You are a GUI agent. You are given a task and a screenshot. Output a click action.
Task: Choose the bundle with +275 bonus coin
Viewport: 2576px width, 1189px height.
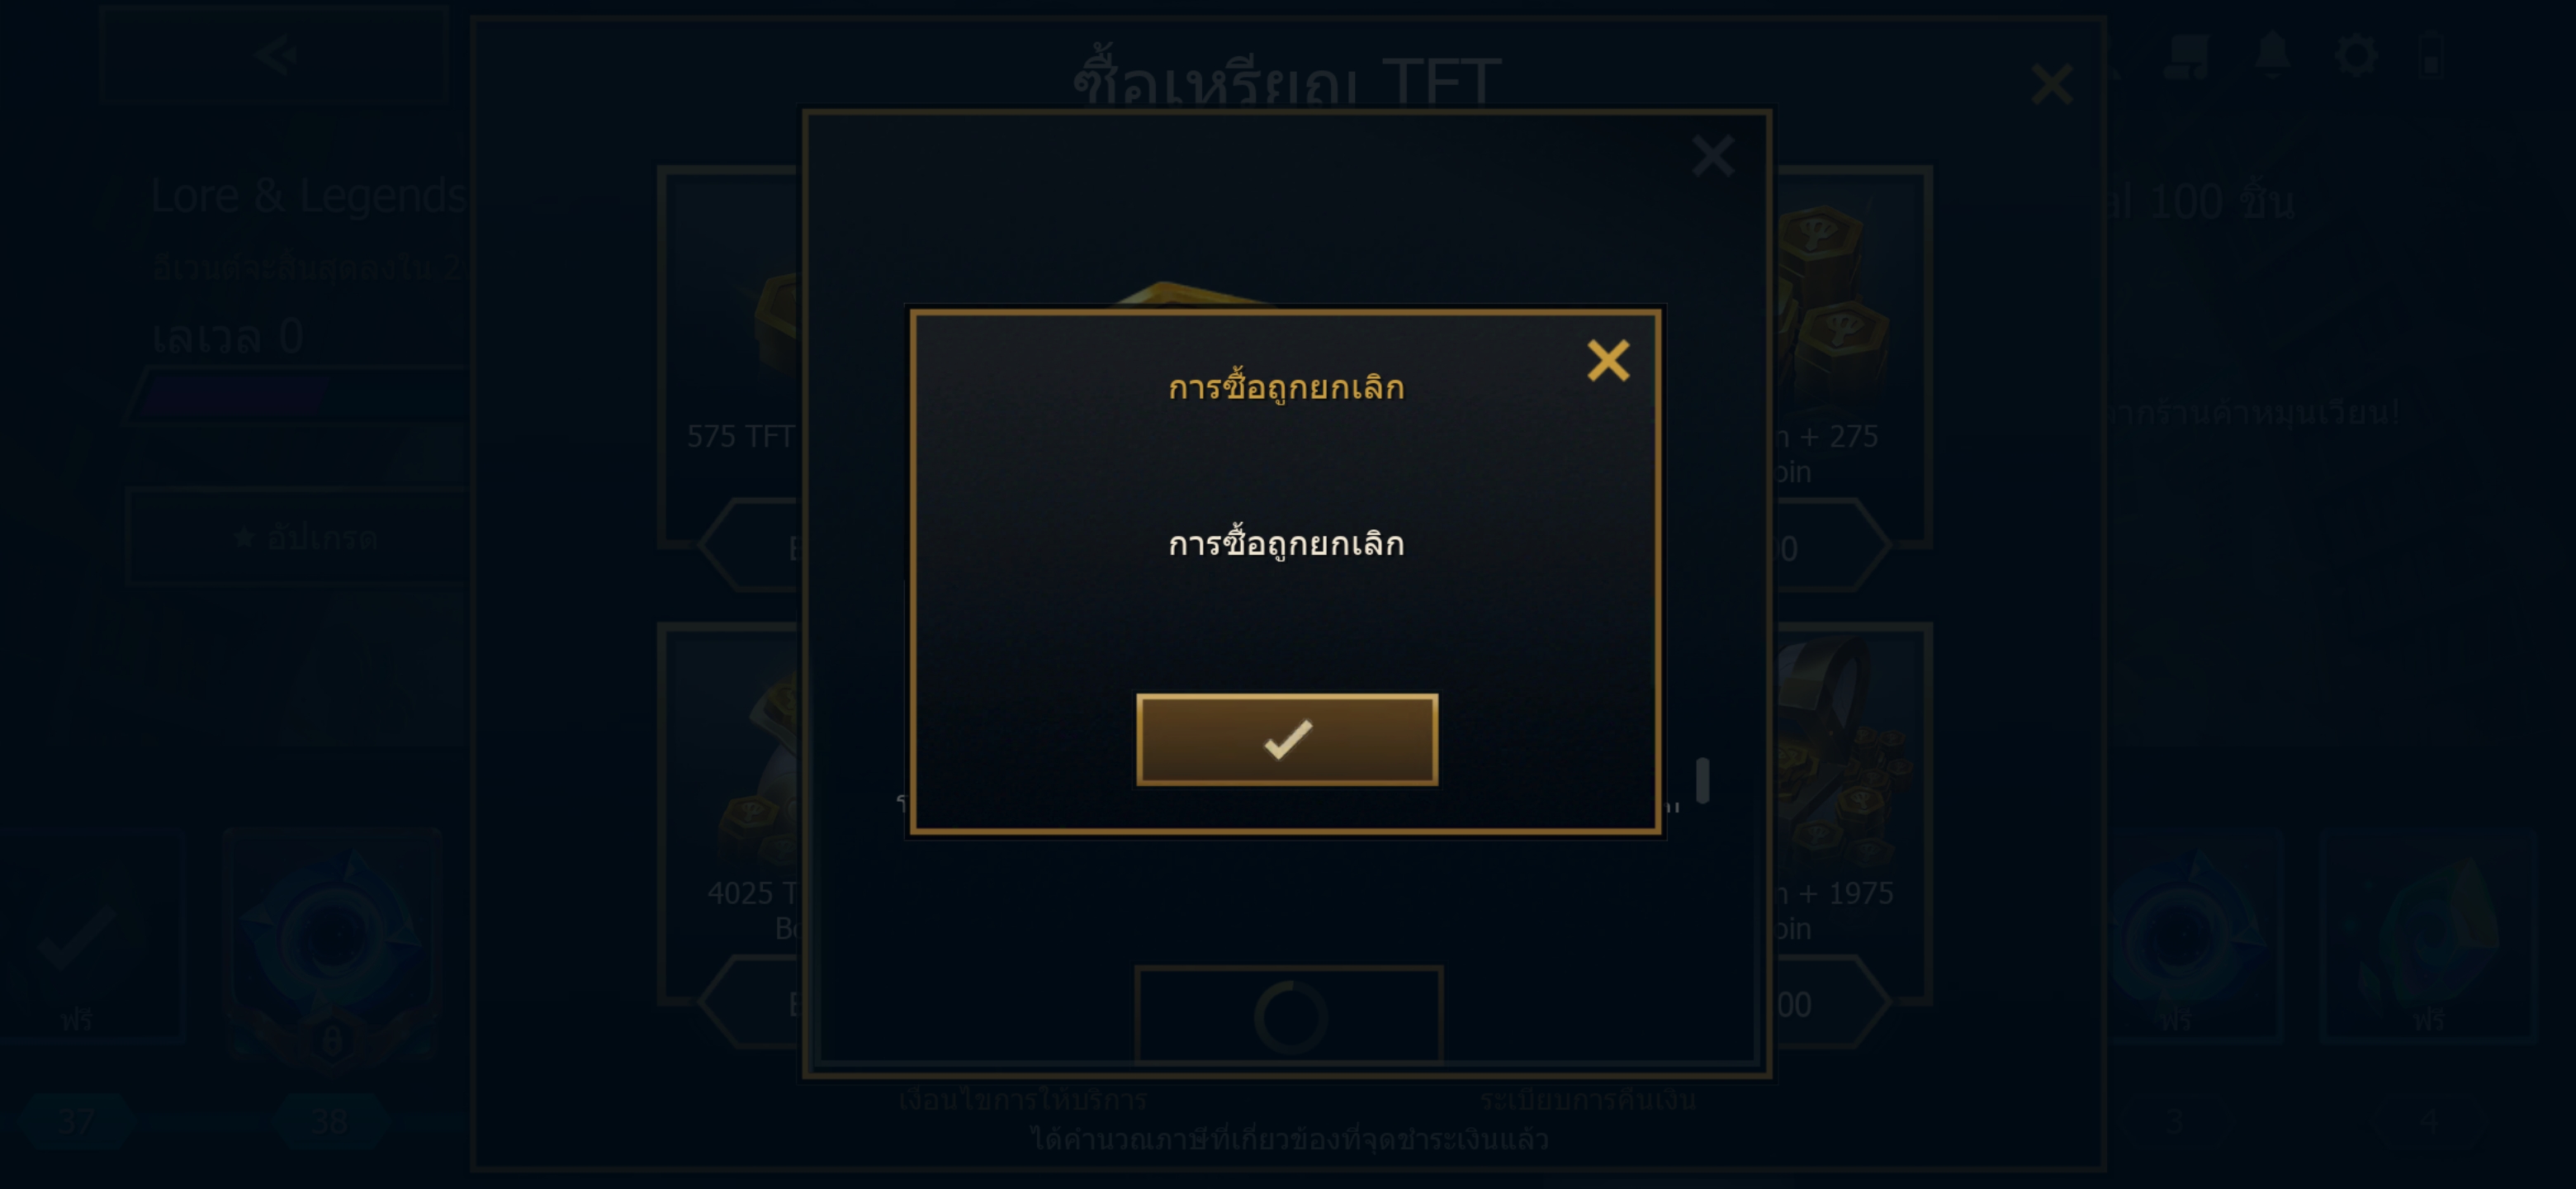pyautogui.click(x=1852, y=357)
